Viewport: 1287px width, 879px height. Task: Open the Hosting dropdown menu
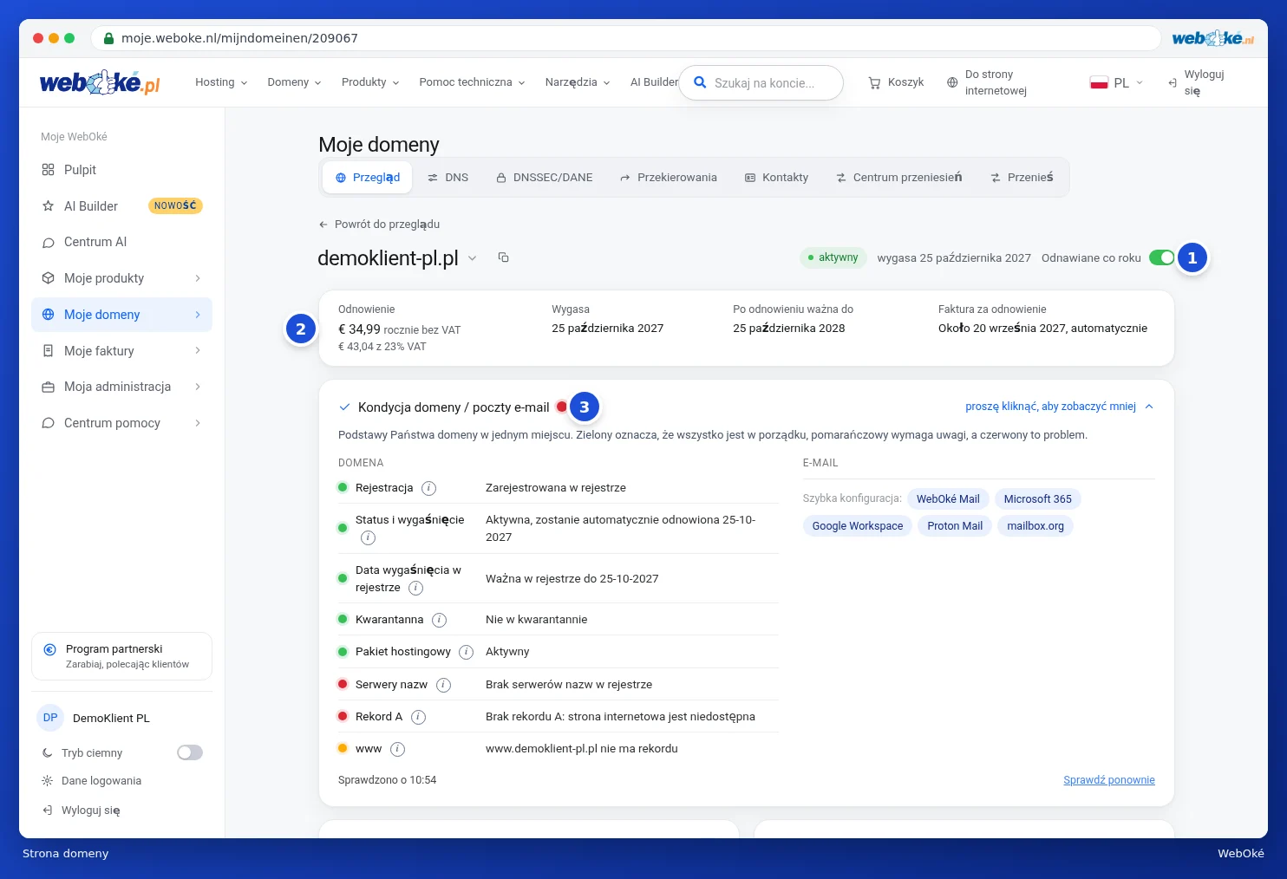click(221, 82)
